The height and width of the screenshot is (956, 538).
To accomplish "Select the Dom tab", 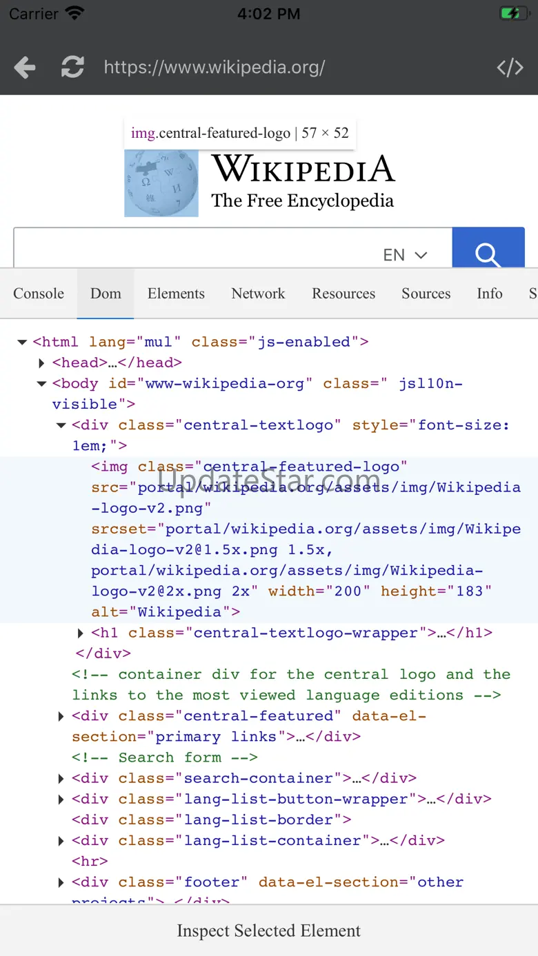I will click(106, 294).
